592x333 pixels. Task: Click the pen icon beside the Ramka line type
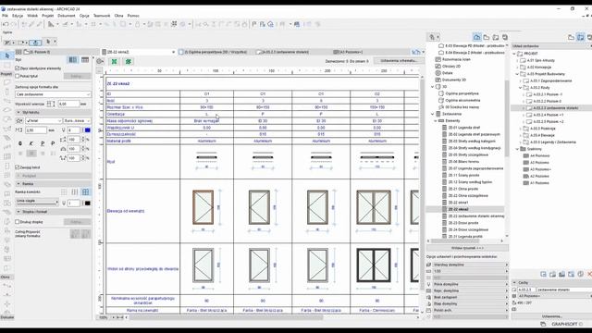[x=64, y=203]
